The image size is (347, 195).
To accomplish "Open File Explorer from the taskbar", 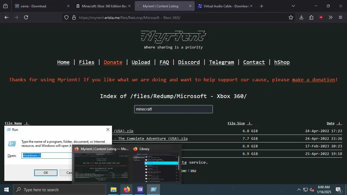I will (x=113, y=190).
